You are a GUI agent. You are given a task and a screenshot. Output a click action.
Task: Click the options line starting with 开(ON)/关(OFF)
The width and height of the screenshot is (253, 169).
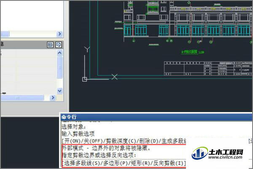(x=124, y=141)
